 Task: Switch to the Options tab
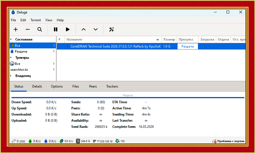(57, 86)
